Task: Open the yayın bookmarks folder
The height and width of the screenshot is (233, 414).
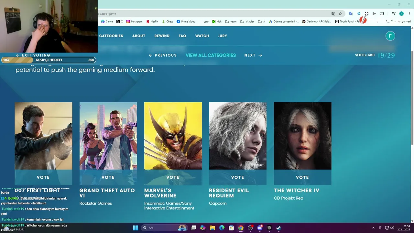Action: coord(231,22)
